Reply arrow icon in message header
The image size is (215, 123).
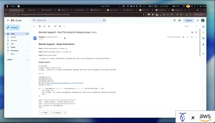192,37
